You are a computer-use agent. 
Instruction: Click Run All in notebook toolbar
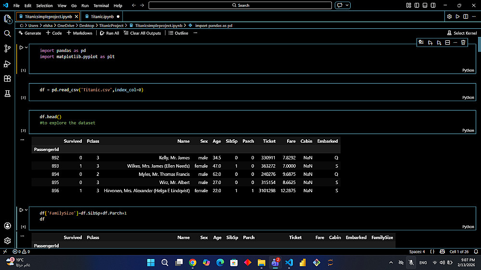[x=110, y=33]
